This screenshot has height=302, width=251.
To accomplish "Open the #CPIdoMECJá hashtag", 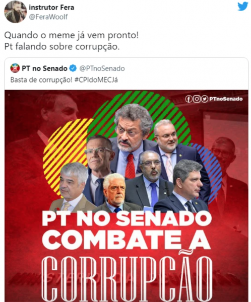I will [x=96, y=80].
